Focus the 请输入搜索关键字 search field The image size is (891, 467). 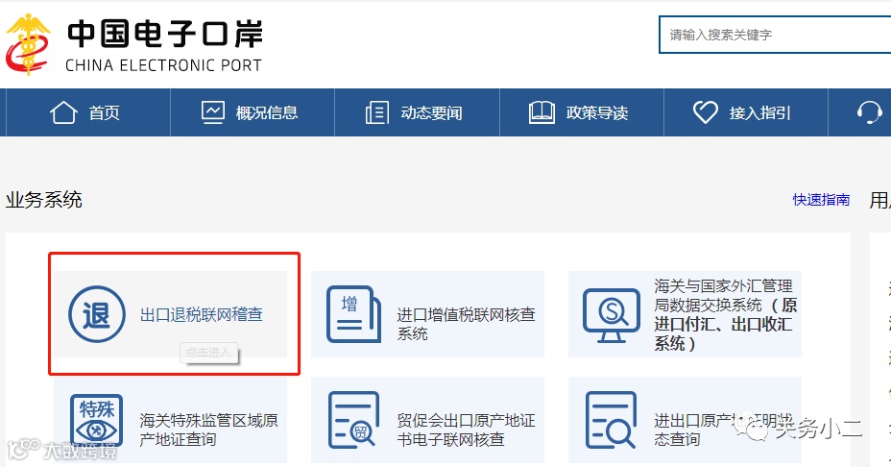[x=775, y=35]
